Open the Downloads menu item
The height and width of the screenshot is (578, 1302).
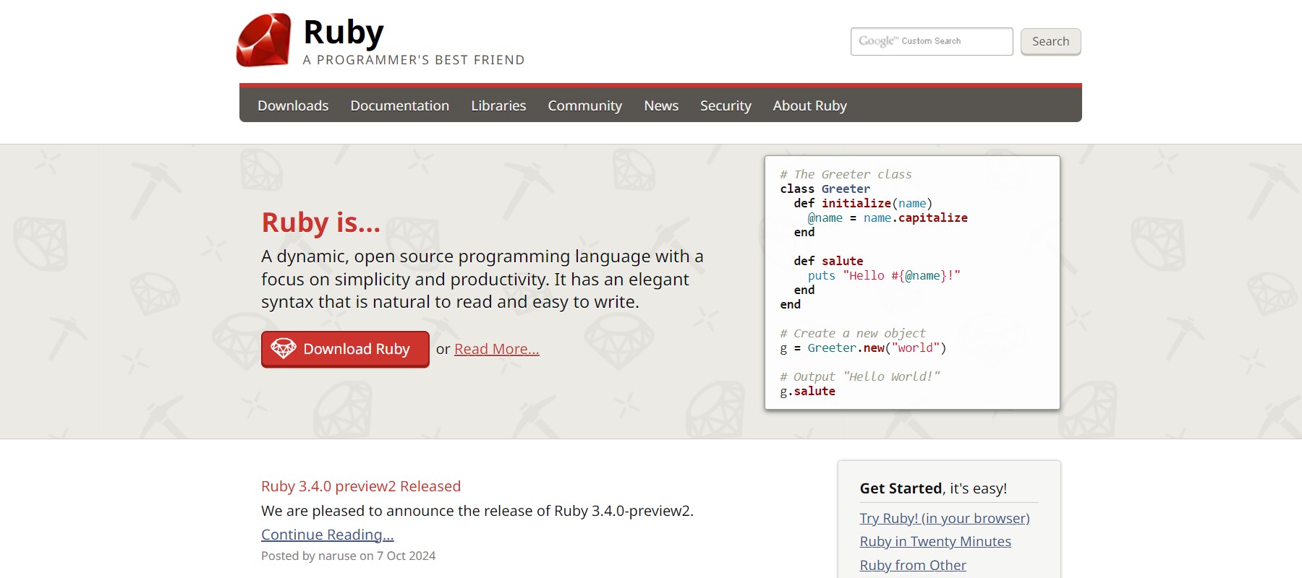293,105
